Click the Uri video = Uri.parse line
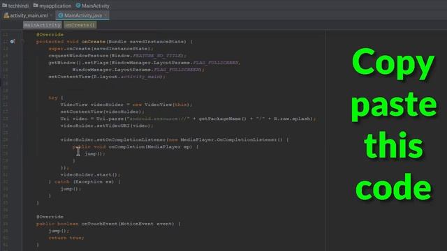This screenshot has height=251, width=447. [188, 119]
